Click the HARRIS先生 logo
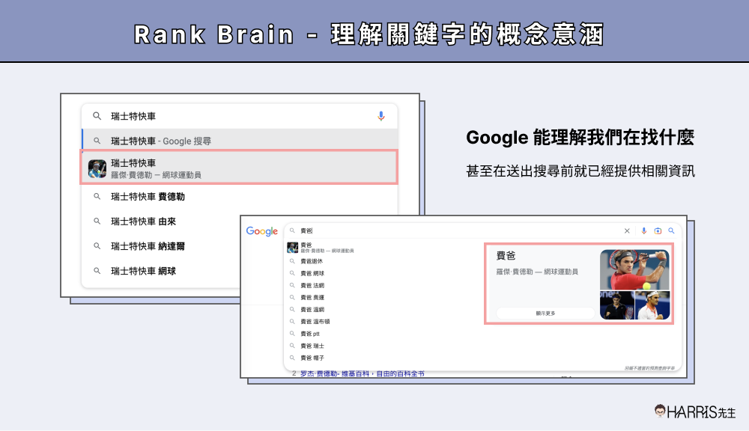The image size is (749, 431). (x=695, y=412)
